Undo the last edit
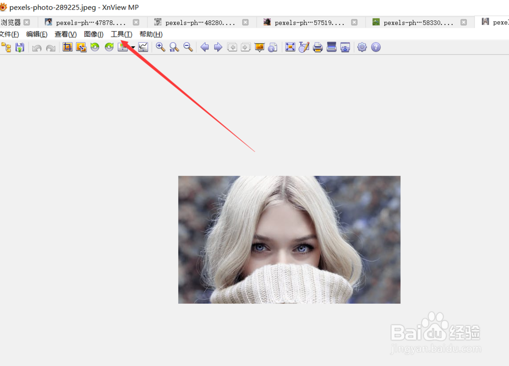The image size is (509, 366). [37, 48]
